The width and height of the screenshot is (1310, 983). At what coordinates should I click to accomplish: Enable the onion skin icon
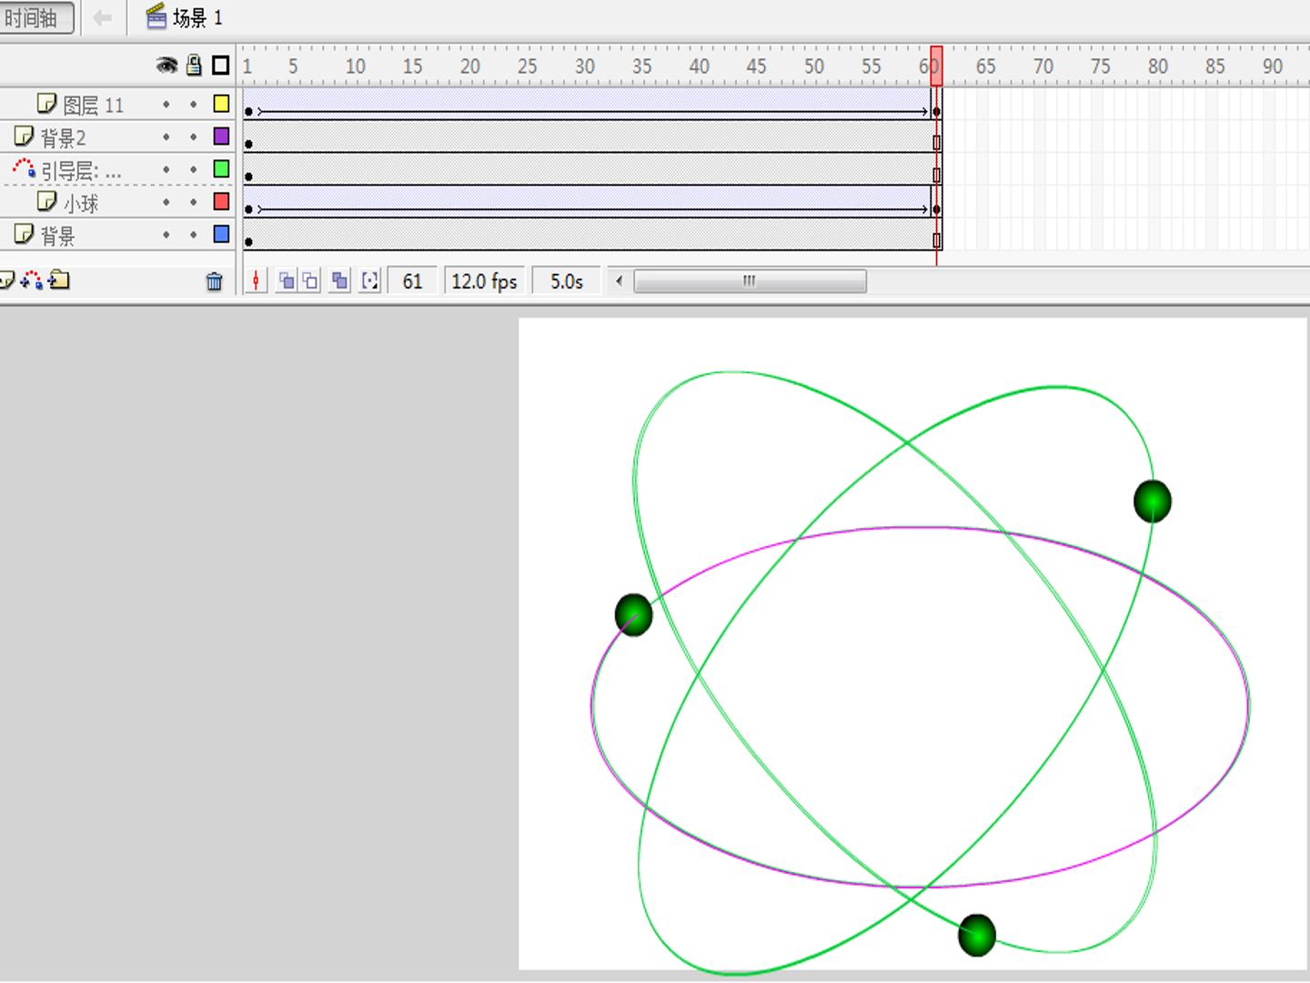pyautogui.click(x=287, y=281)
